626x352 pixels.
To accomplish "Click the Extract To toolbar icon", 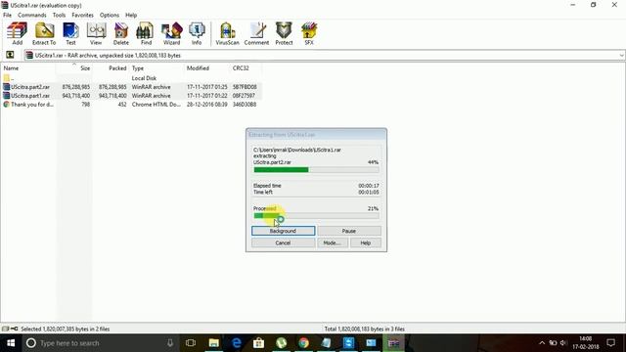I will [x=44, y=33].
